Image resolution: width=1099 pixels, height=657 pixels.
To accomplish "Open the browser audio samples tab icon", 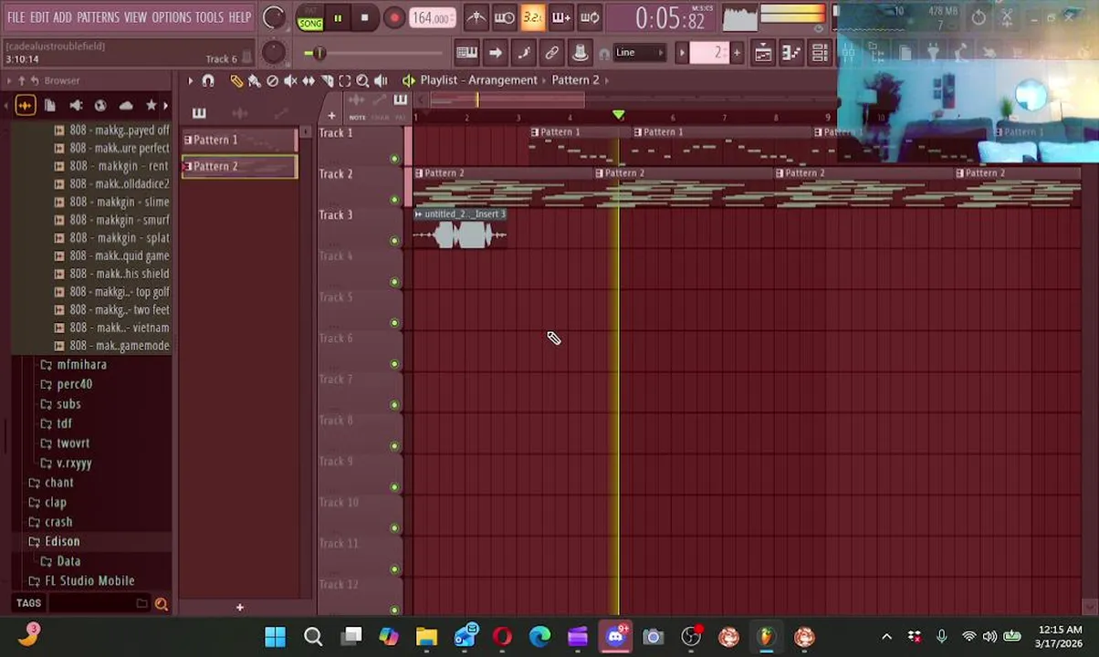I will (x=25, y=106).
